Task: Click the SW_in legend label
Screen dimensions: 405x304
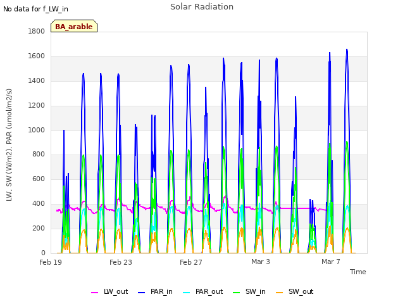Action: 255,291
